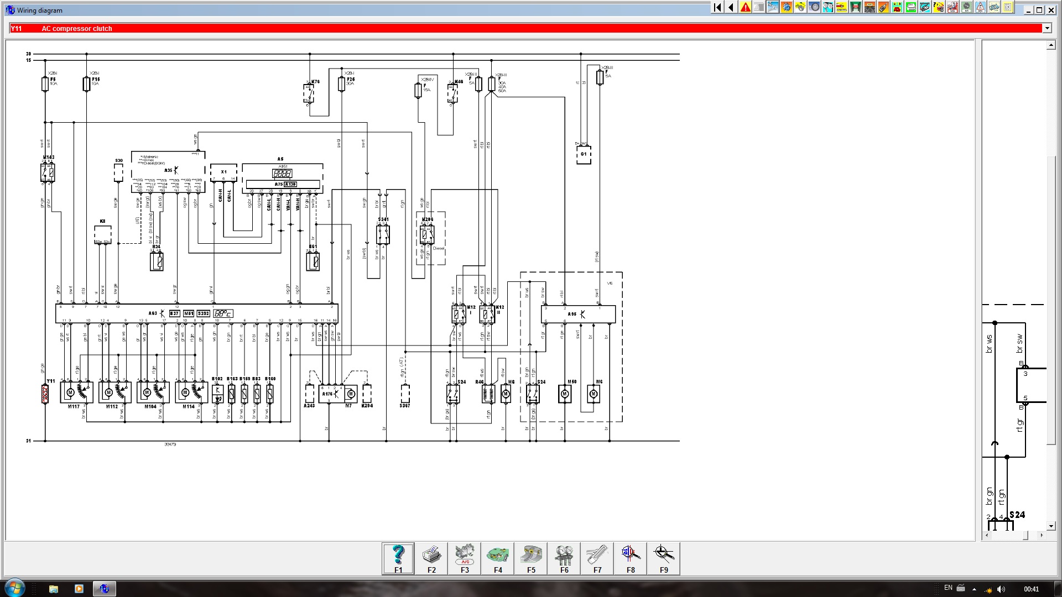Click the red warning triangle toolbar icon
The width and height of the screenshot is (1062, 597).
point(746,7)
